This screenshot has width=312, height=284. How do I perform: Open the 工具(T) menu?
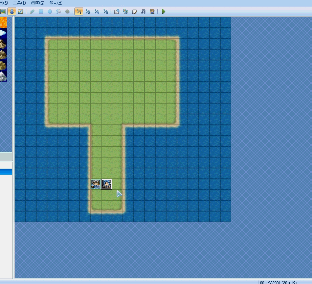pos(20,3)
